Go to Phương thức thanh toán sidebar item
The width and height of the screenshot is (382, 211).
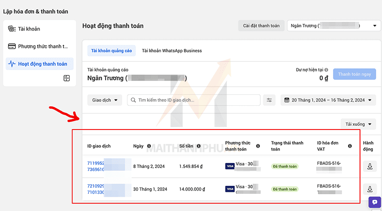[x=40, y=47]
